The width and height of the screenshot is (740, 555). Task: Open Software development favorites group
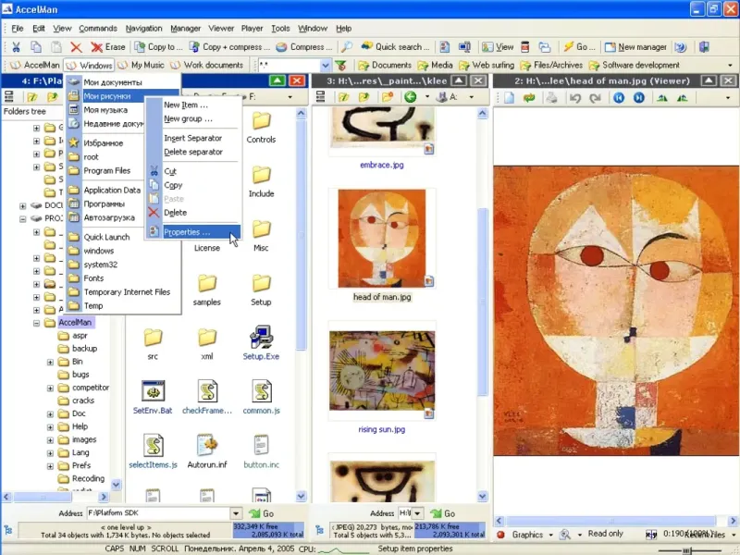point(635,65)
